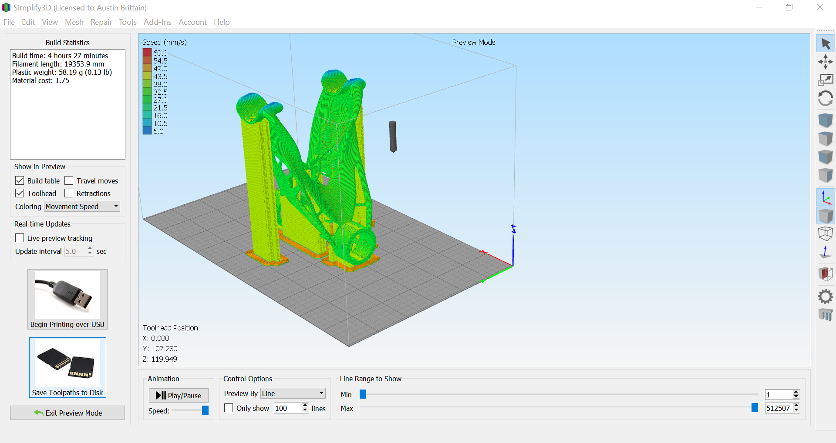Open process settings gear icon
Image resolution: width=836 pixels, height=443 pixels.
(x=826, y=296)
